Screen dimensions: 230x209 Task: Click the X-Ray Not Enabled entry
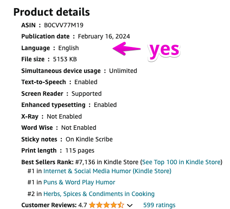(x=51, y=116)
